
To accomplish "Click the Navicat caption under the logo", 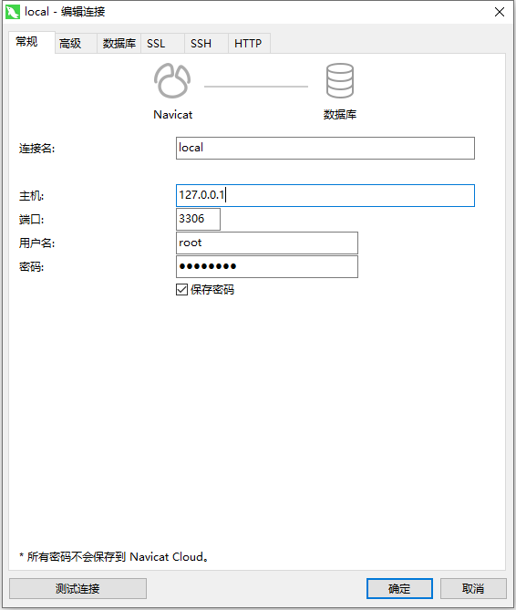I will click(x=172, y=114).
